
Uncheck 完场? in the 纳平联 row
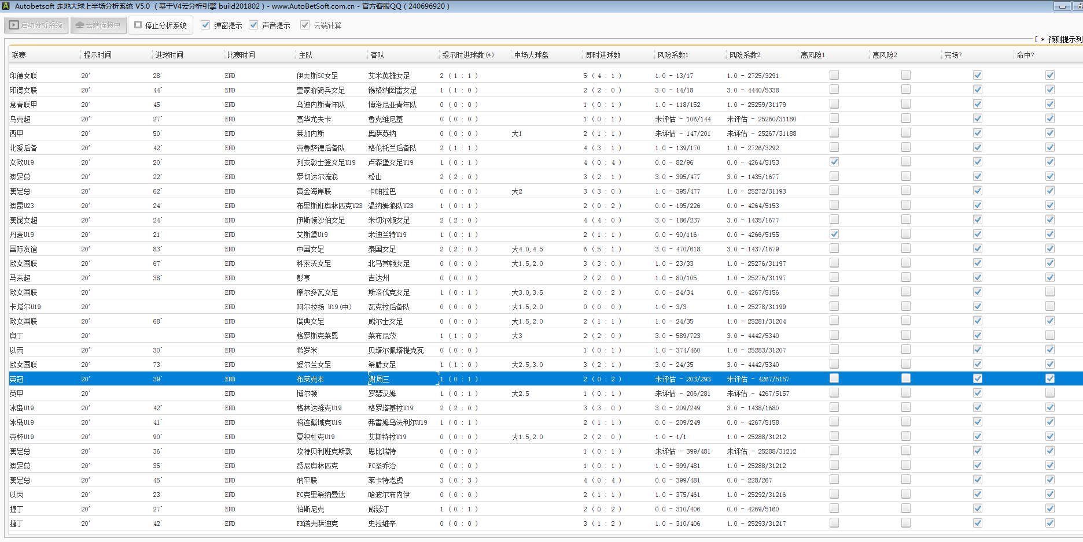tap(977, 480)
